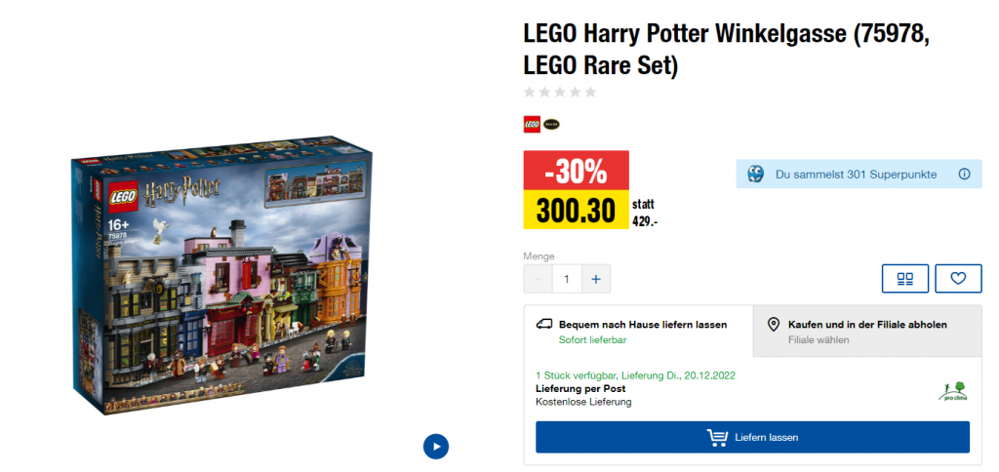Click the 'Du sammelst 301 Superpunkte' banner
The width and height of the screenshot is (999, 472).
(856, 175)
